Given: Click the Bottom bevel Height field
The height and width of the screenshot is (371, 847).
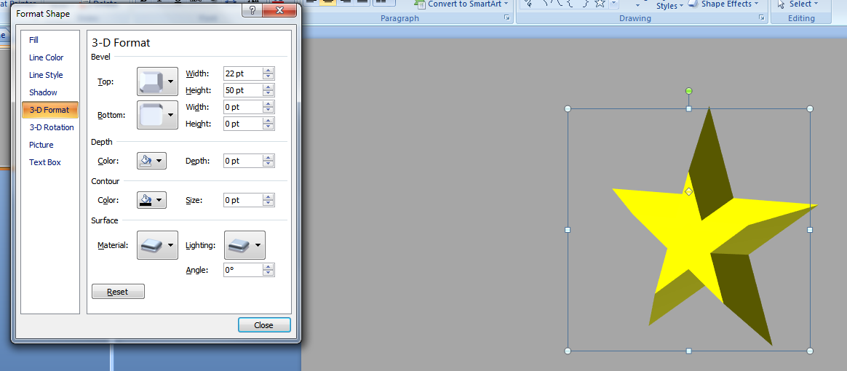Looking at the screenshot, I should pyautogui.click(x=243, y=124).
